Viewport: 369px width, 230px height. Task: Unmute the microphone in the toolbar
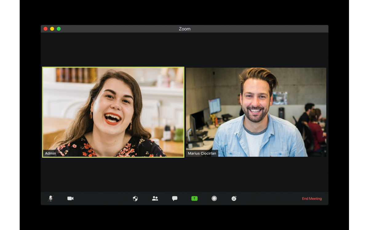pos(50,198)
